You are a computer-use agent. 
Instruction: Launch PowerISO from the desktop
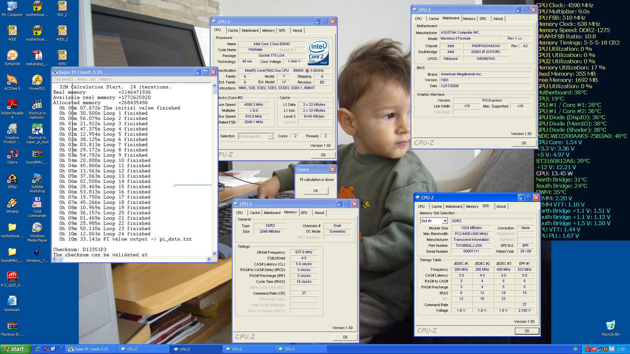point(37,82)
